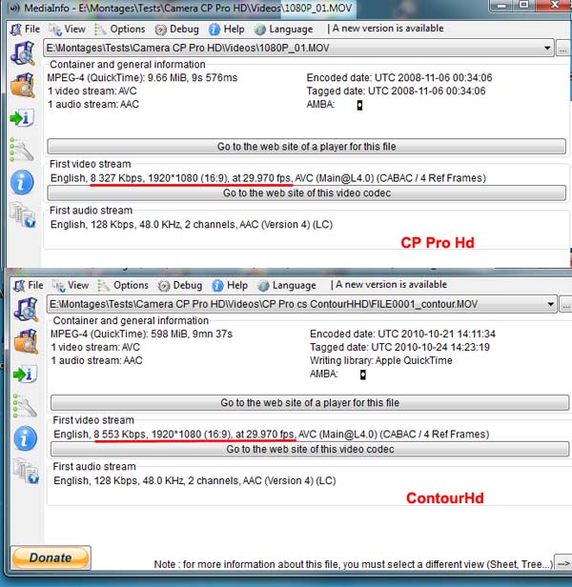The height and width of the screenshot is (587, 572).
Task: Open Debug menu in top MediaInfo window
Action: pos(176,30)
